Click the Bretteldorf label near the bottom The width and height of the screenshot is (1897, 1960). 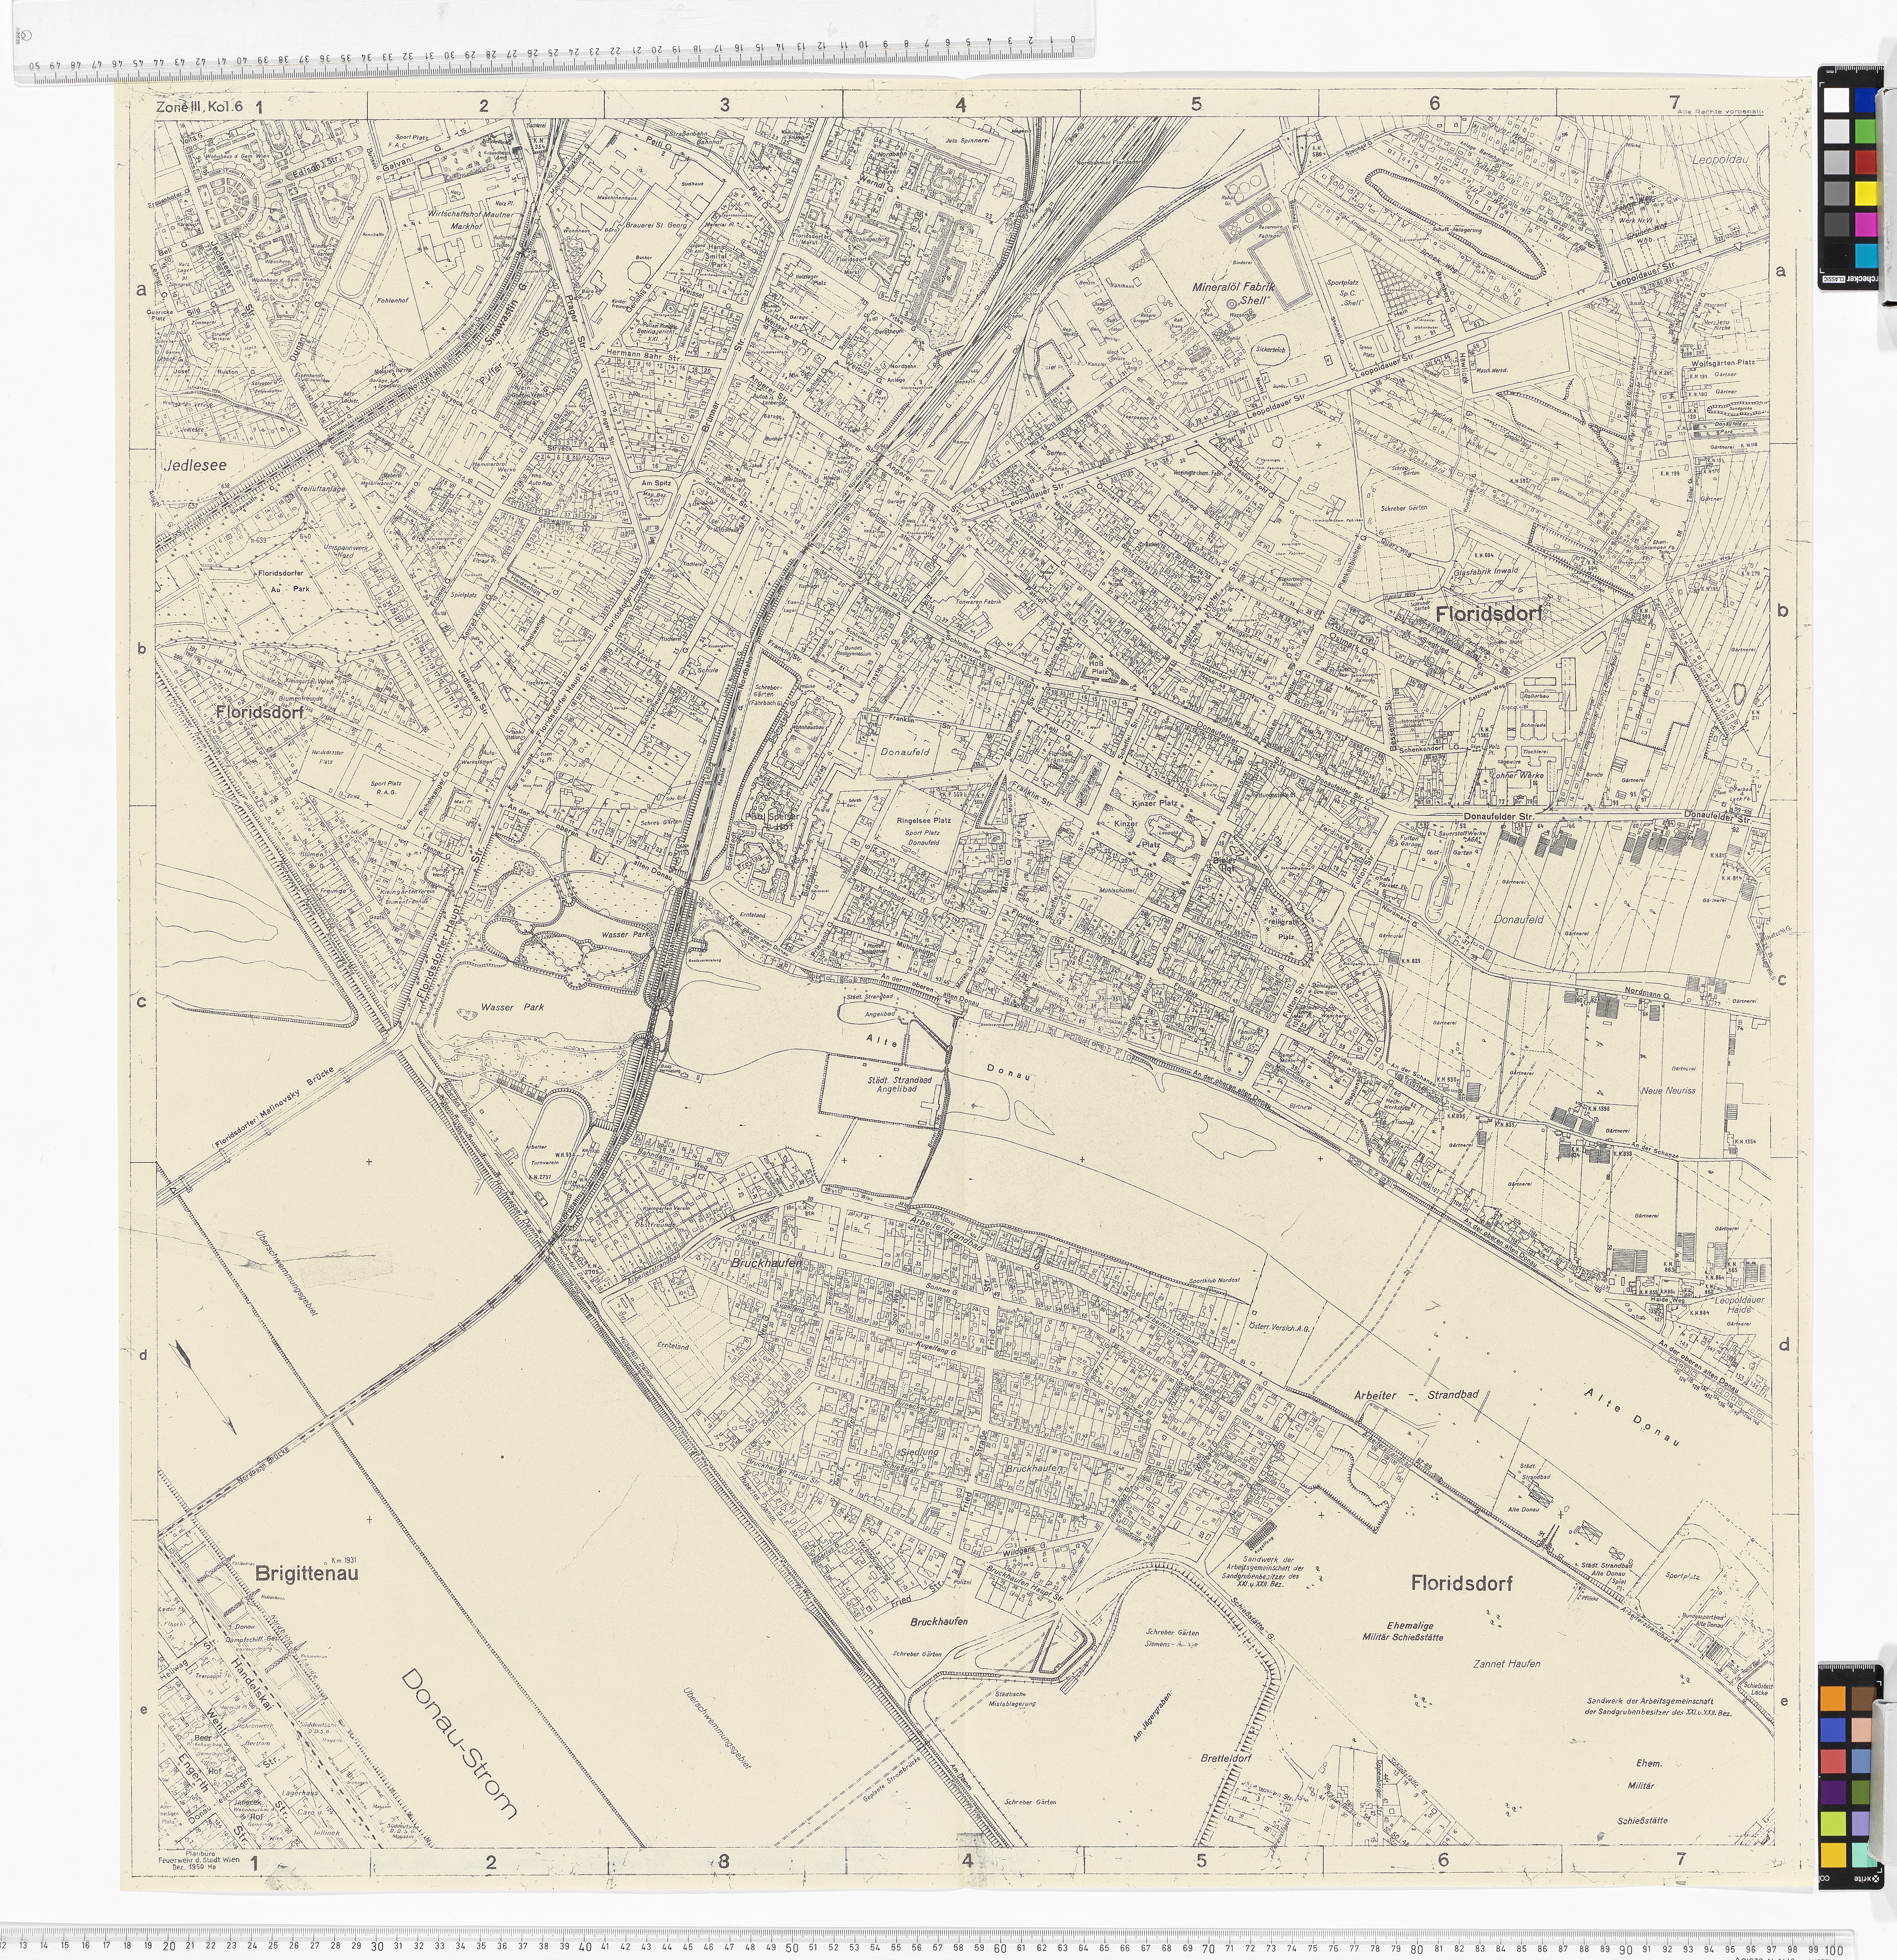click(x=1227, y=1757)
